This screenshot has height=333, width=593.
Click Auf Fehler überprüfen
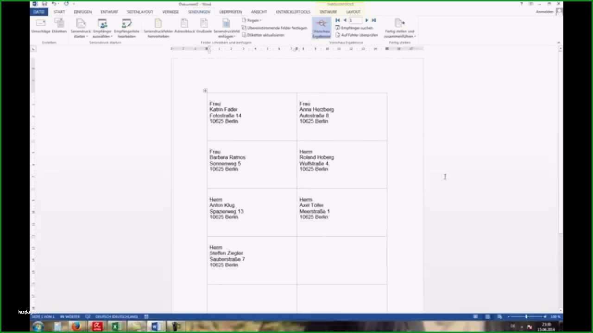pyautogui.click(x=356, y=35)
